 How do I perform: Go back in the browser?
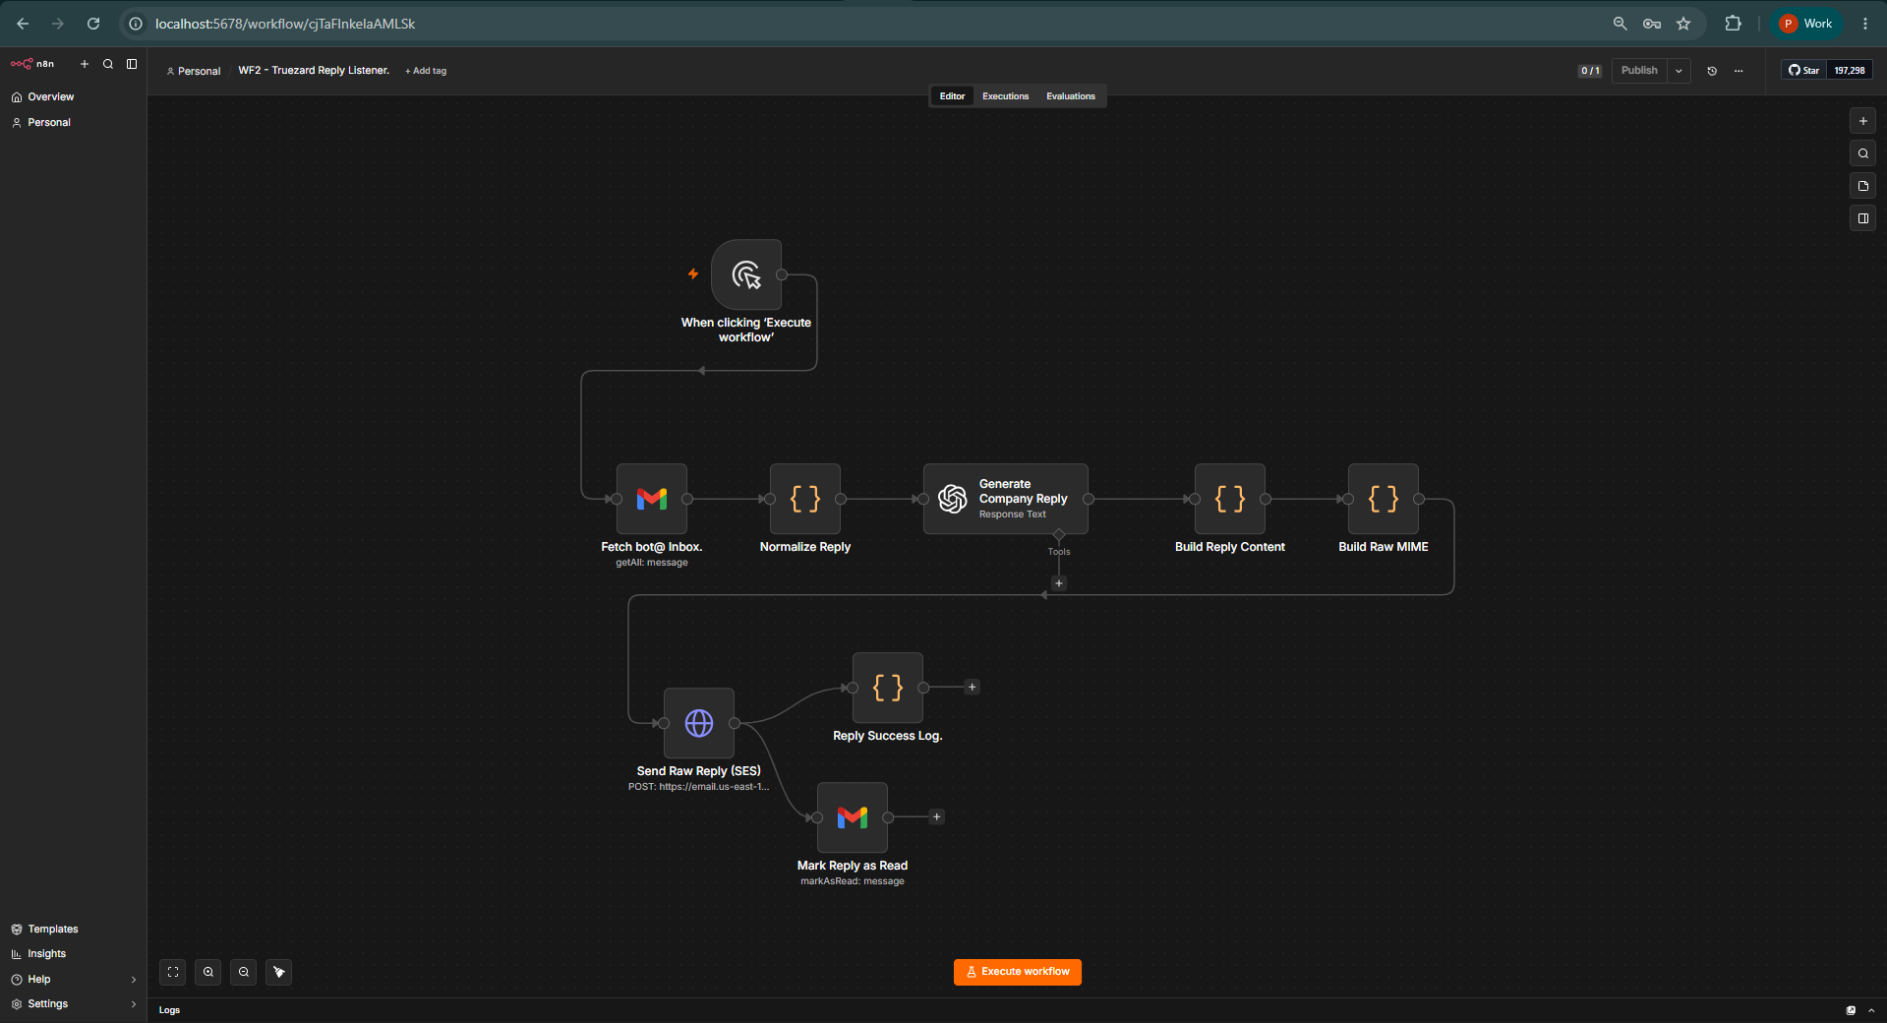23,24
